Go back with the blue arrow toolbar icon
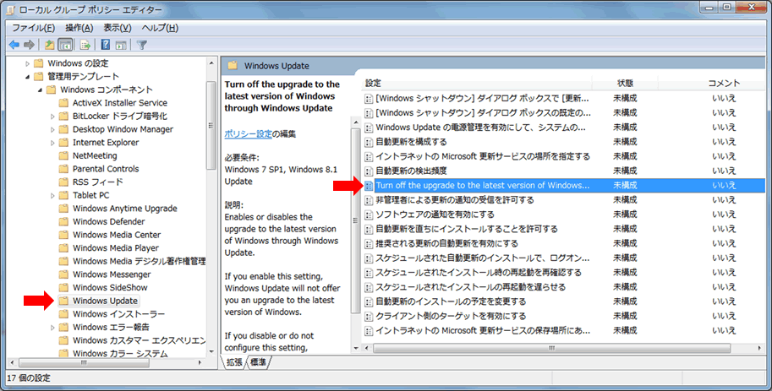The image size is (772, 391). coord(14,45)
